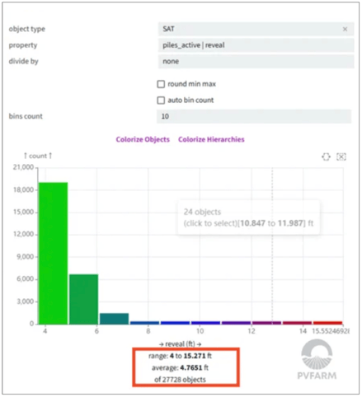The height and width of the screenshot is (397, 362).
Task: Select the tallest bright green histogram bar
Action: pyautogui.click(x=53, y=253)
